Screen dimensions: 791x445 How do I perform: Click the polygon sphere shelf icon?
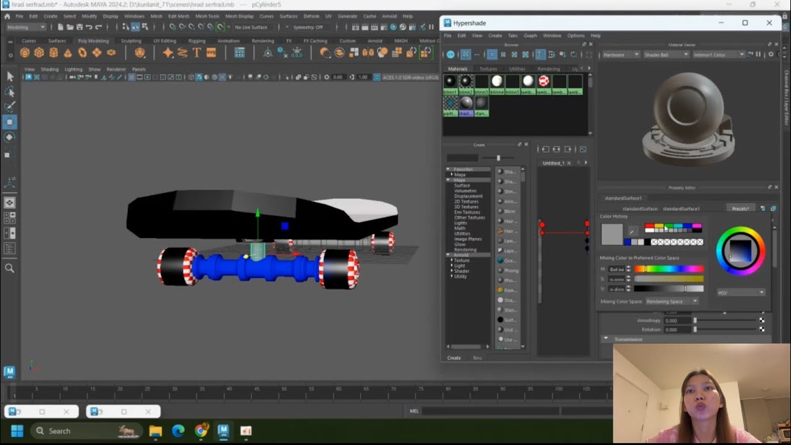pos(25,53)
